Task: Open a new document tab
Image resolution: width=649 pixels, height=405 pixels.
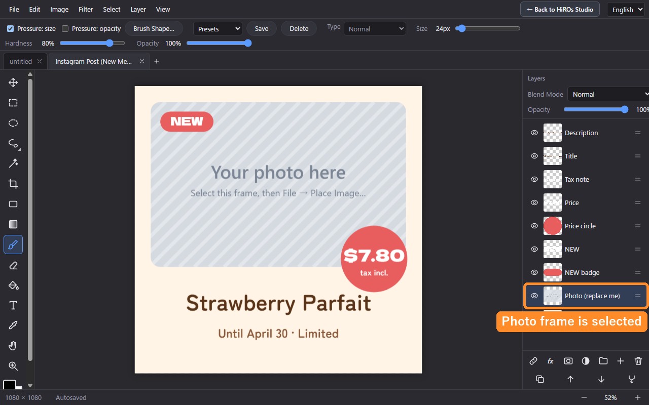Action: 157,61
